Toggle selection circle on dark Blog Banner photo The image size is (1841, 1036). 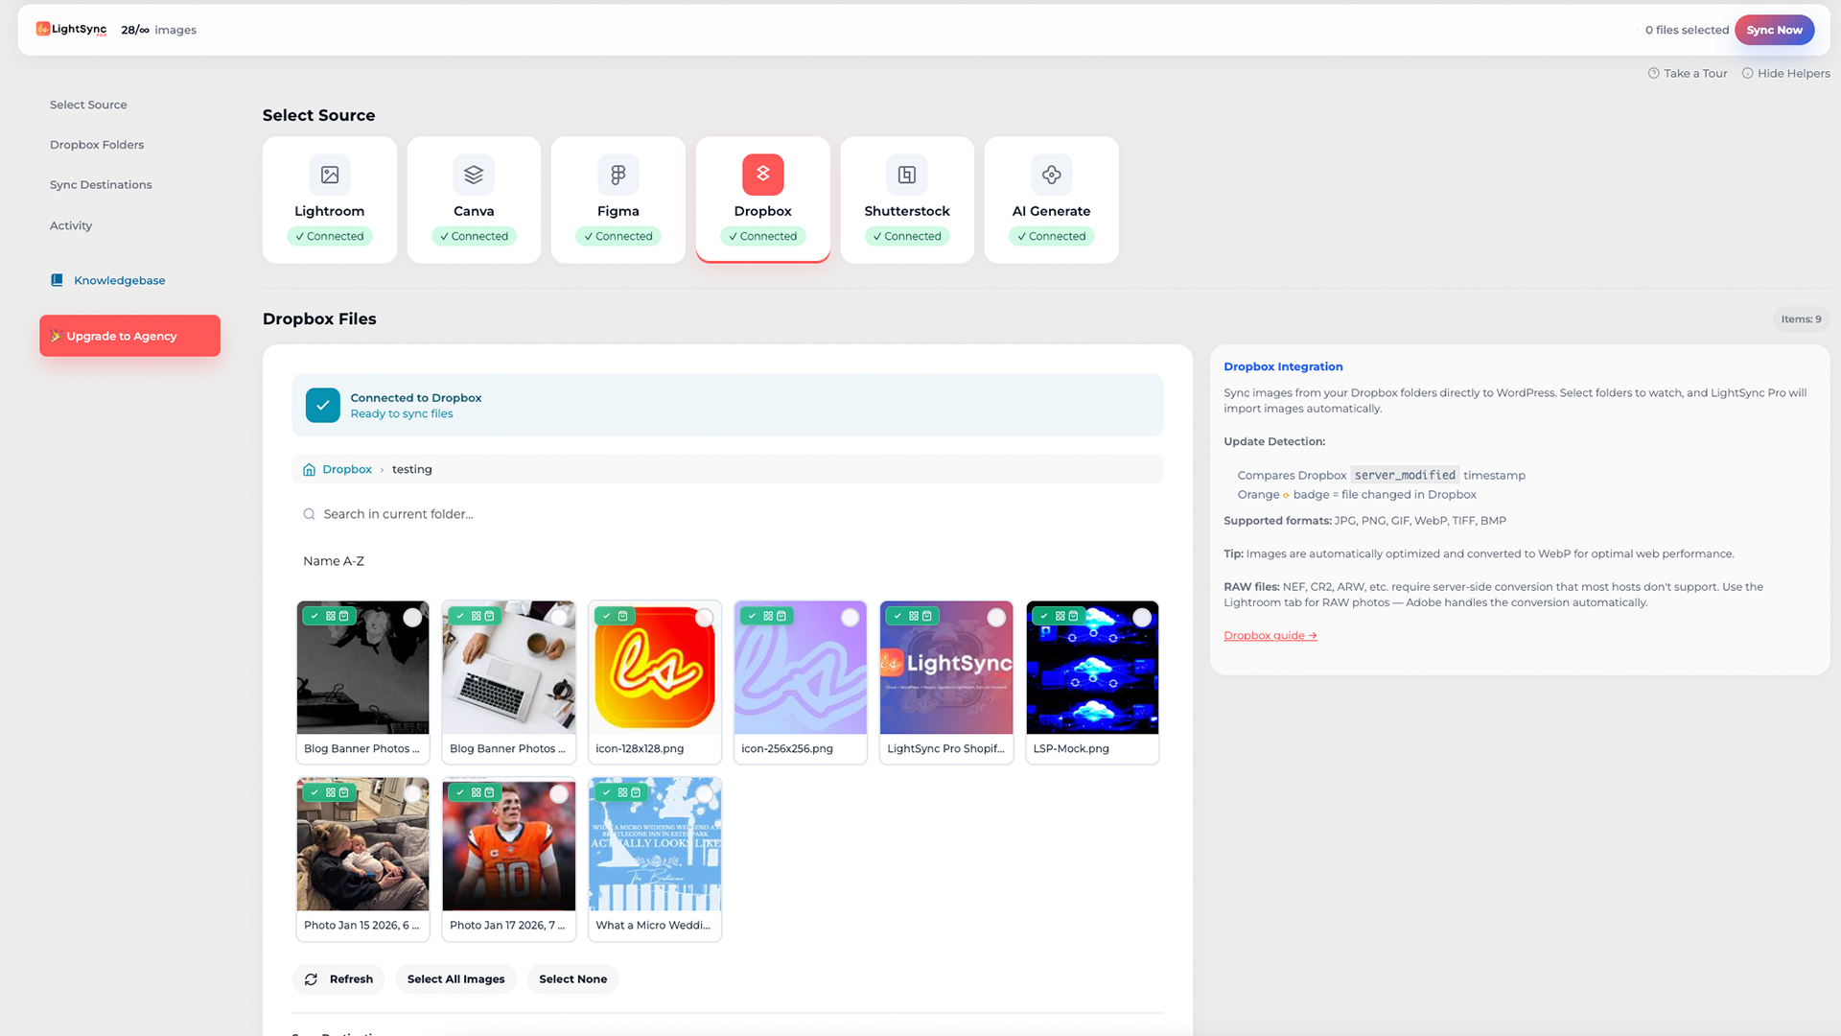point(412,618)
